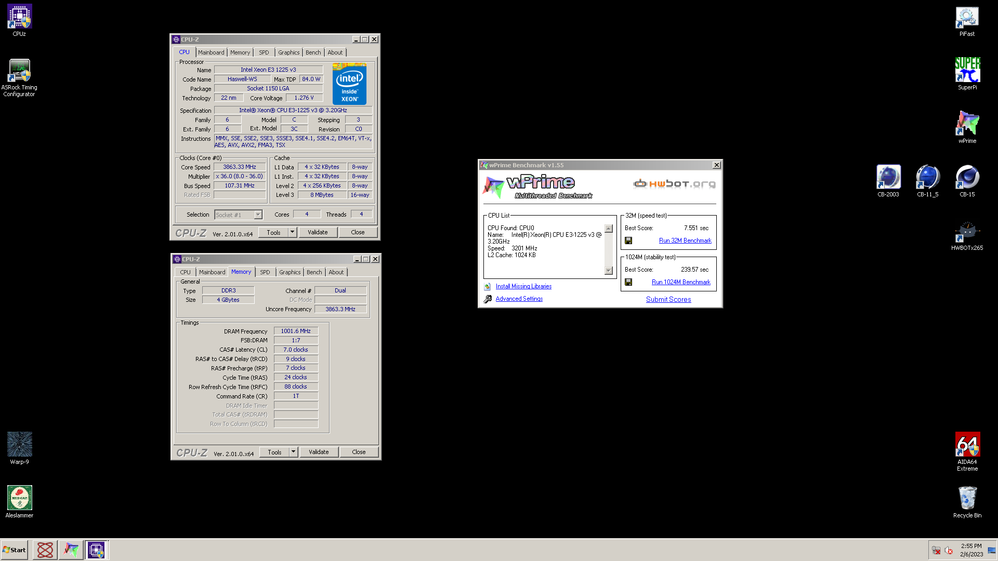The image size is (998, 561).
Task: Open the About tab in top CPU-Z
Action: coord(335,52)
